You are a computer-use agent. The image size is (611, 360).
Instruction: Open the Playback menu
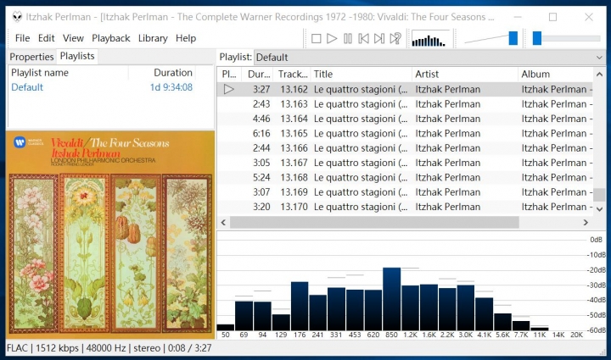pos(110,38)
